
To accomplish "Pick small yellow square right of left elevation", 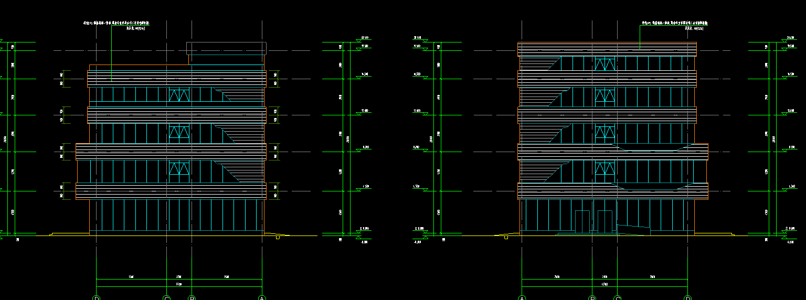I will pos(278,238).
